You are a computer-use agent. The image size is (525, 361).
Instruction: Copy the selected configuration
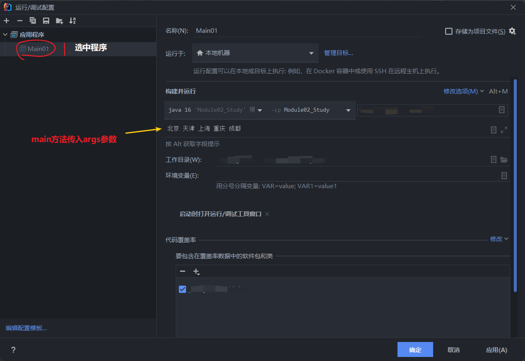33,21
